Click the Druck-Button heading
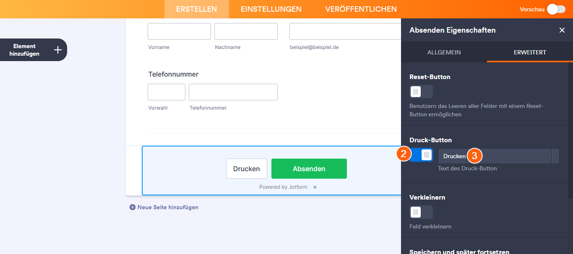This screenshot has height=254, width=573. [x=430, y=140]
